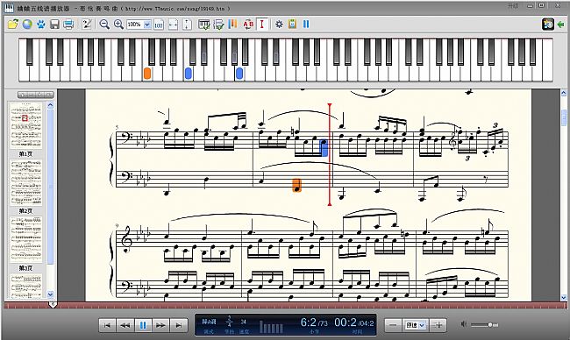The width and height of the screenshot is (570, 340).
Task: Click the orange highlighted piano key
Action: [x=146, y=73]
